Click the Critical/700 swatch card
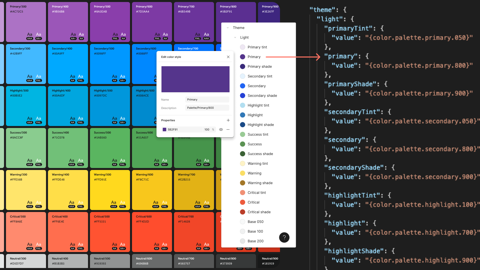The image size is (480, 270). tap(194, 232)
